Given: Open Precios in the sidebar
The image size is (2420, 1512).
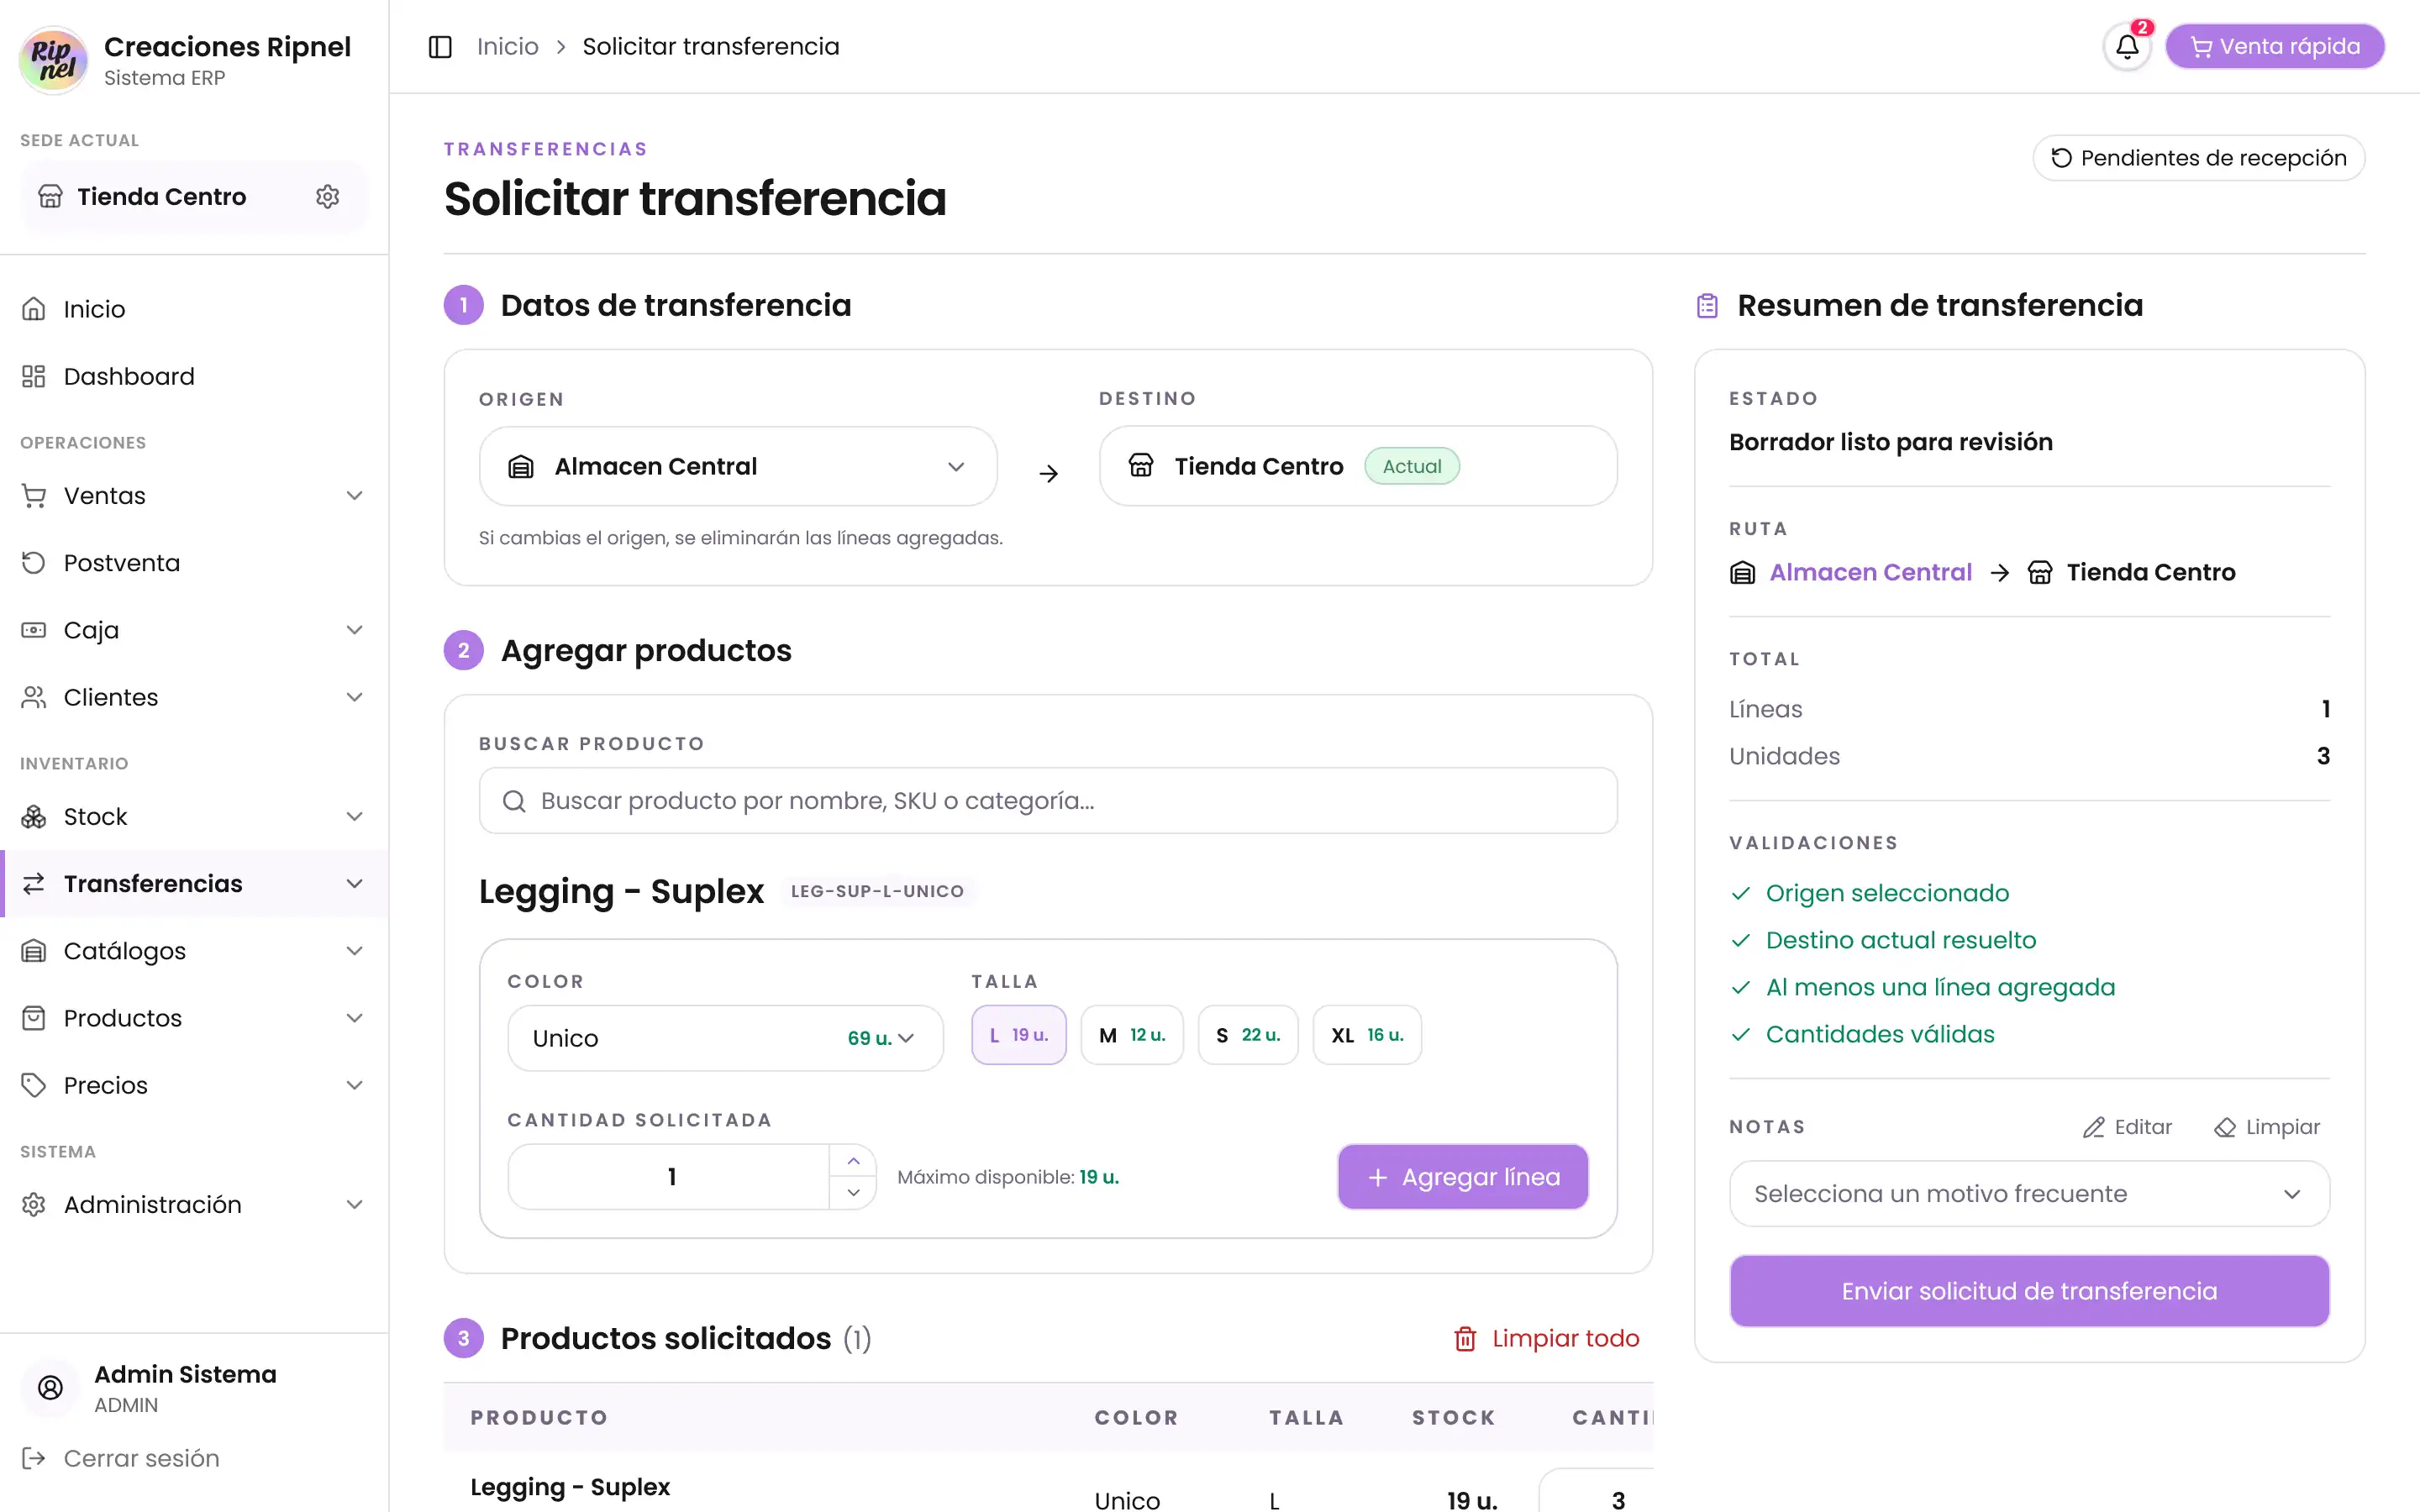Looking at the screenshot, I should click(194, 1085).
